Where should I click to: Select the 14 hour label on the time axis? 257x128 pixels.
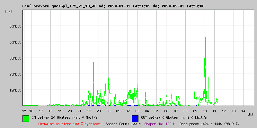(x=243, y=111)
